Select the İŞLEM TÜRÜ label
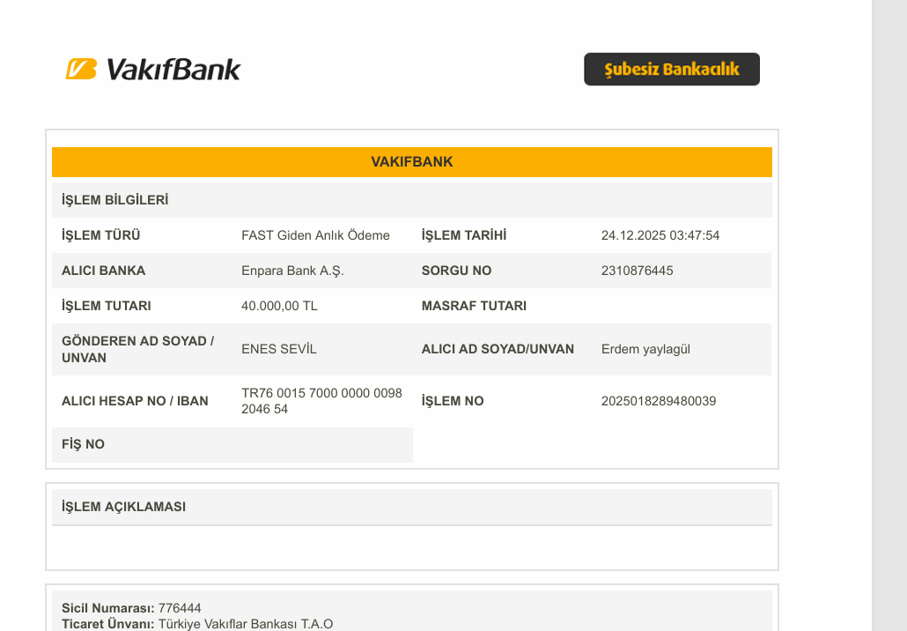 tap(101, 235)
